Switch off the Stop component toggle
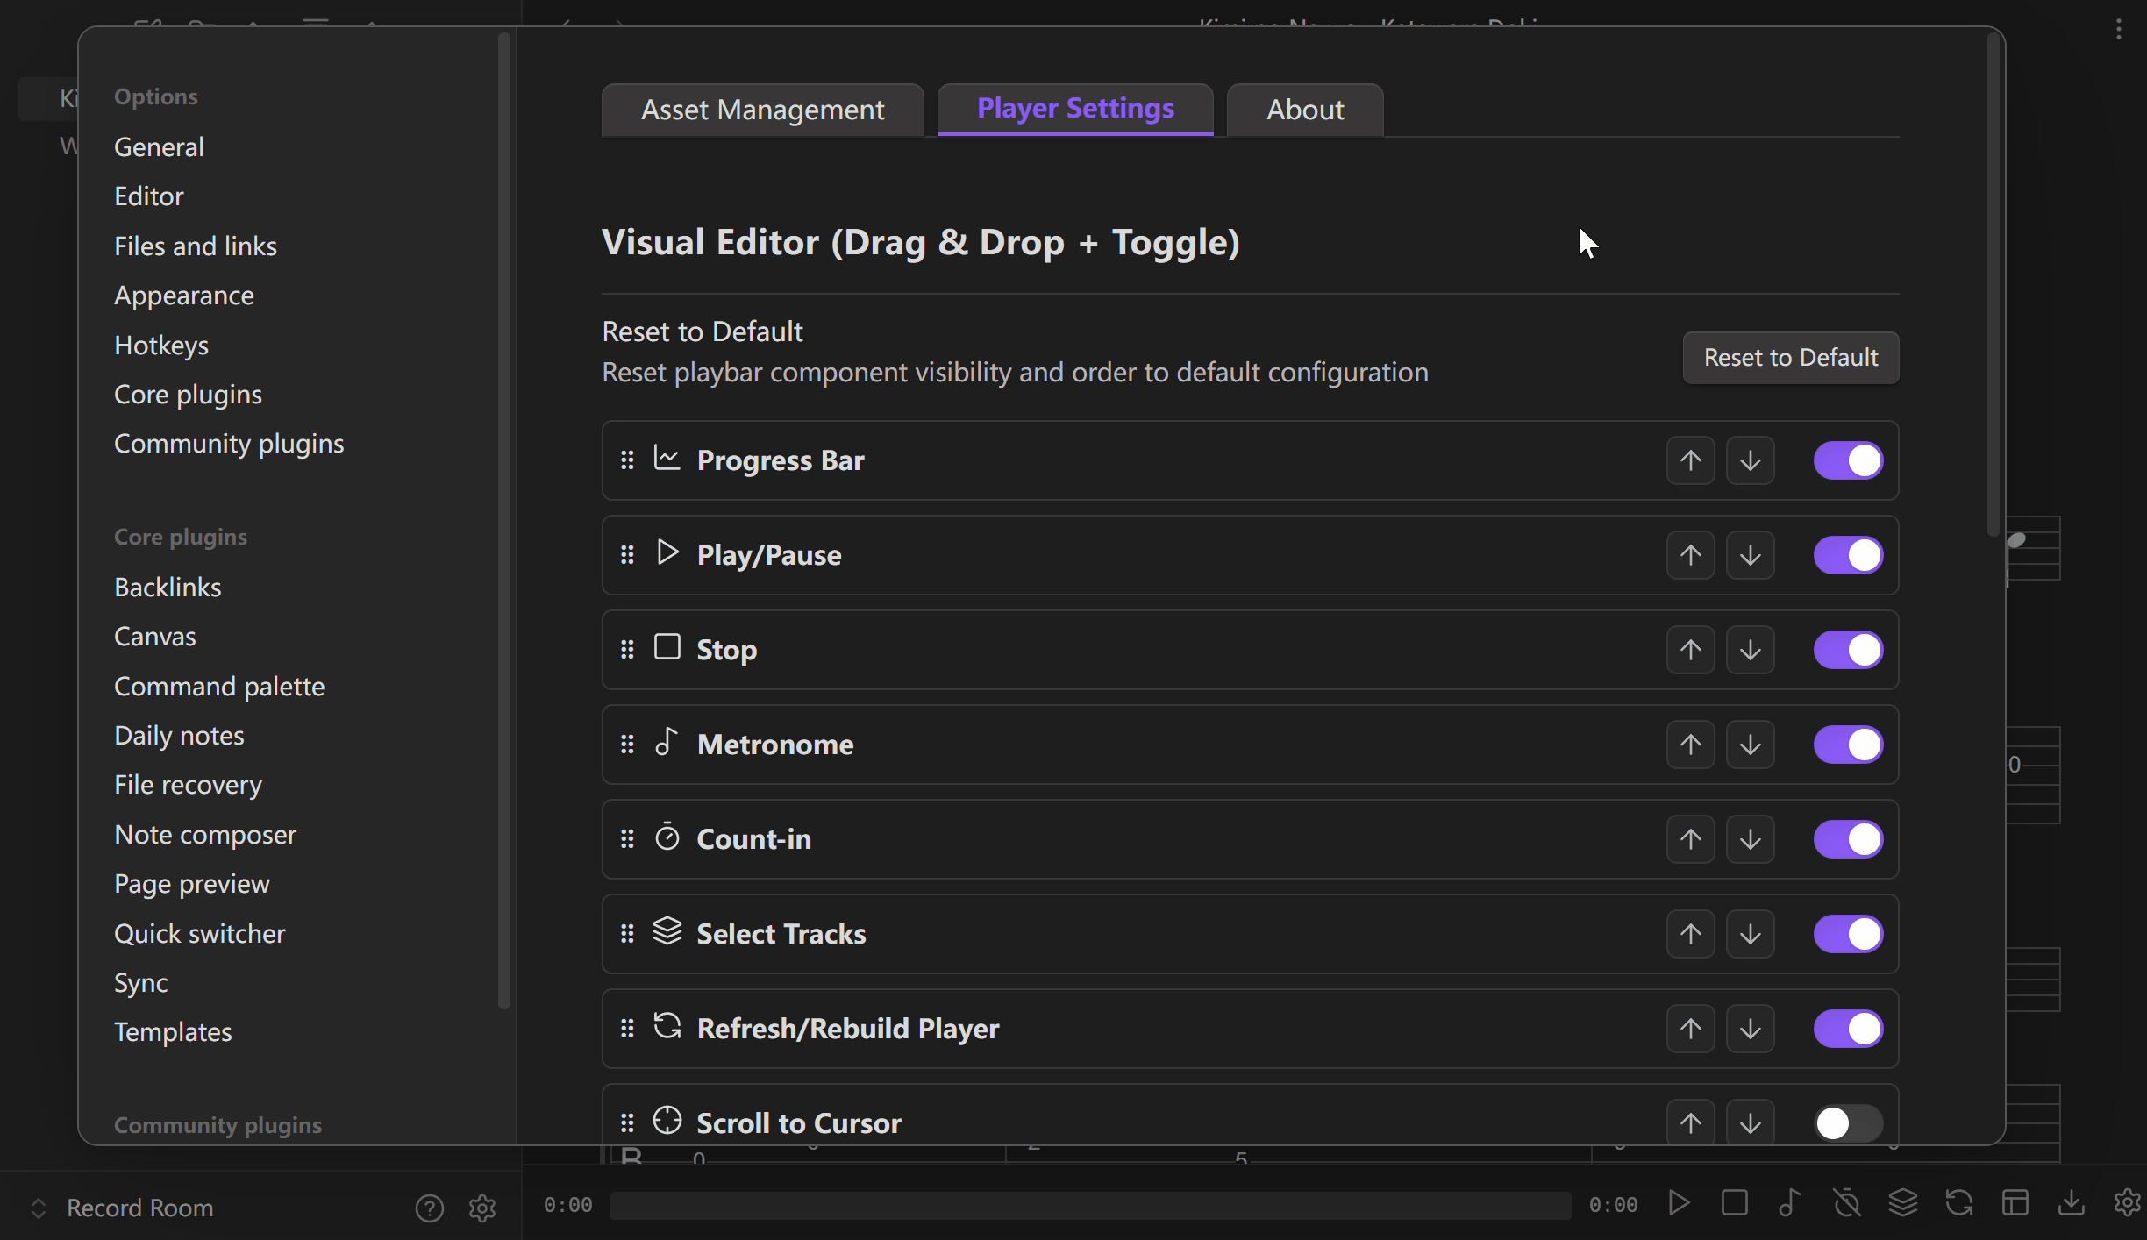The width and height of the screenshot is (2147, 1240). pyautogui.click(x=1849, y=650)
